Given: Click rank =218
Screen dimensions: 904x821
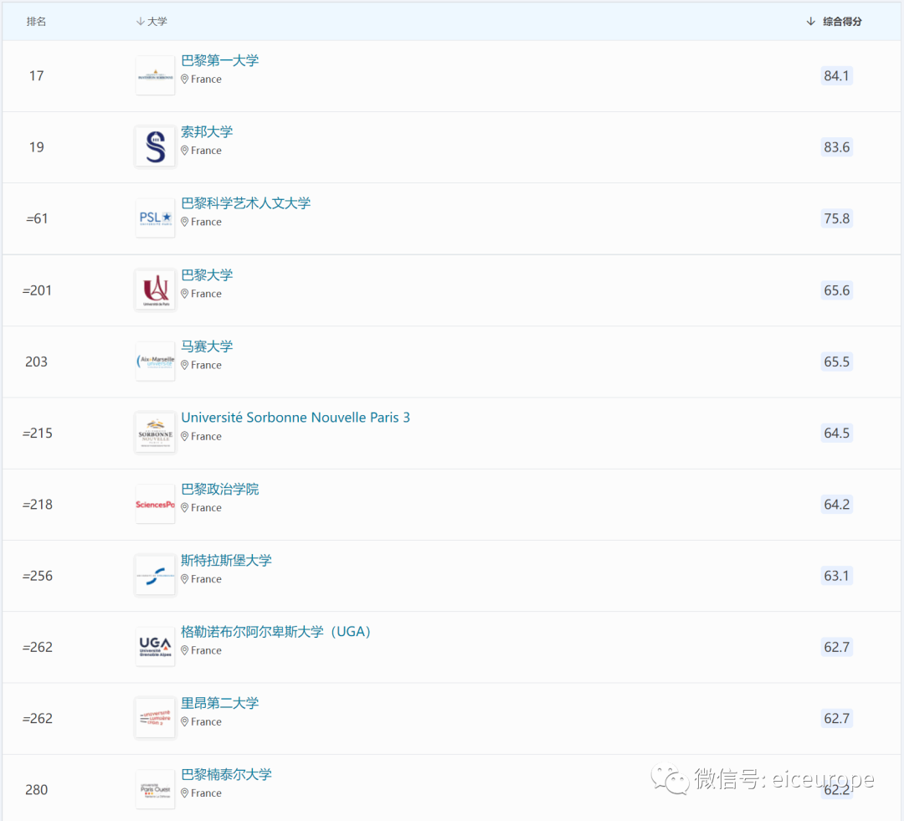Looking at the screenshot, I should click(x=37, y=505).
